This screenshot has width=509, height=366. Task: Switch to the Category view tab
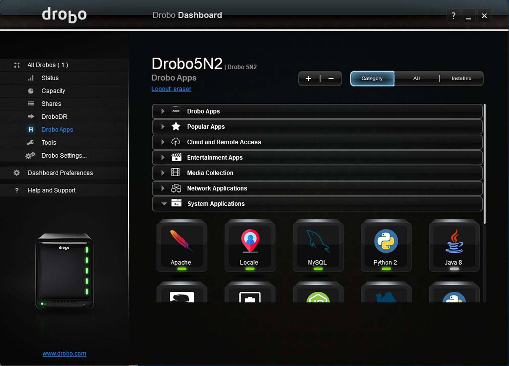[x=372, y=79]
